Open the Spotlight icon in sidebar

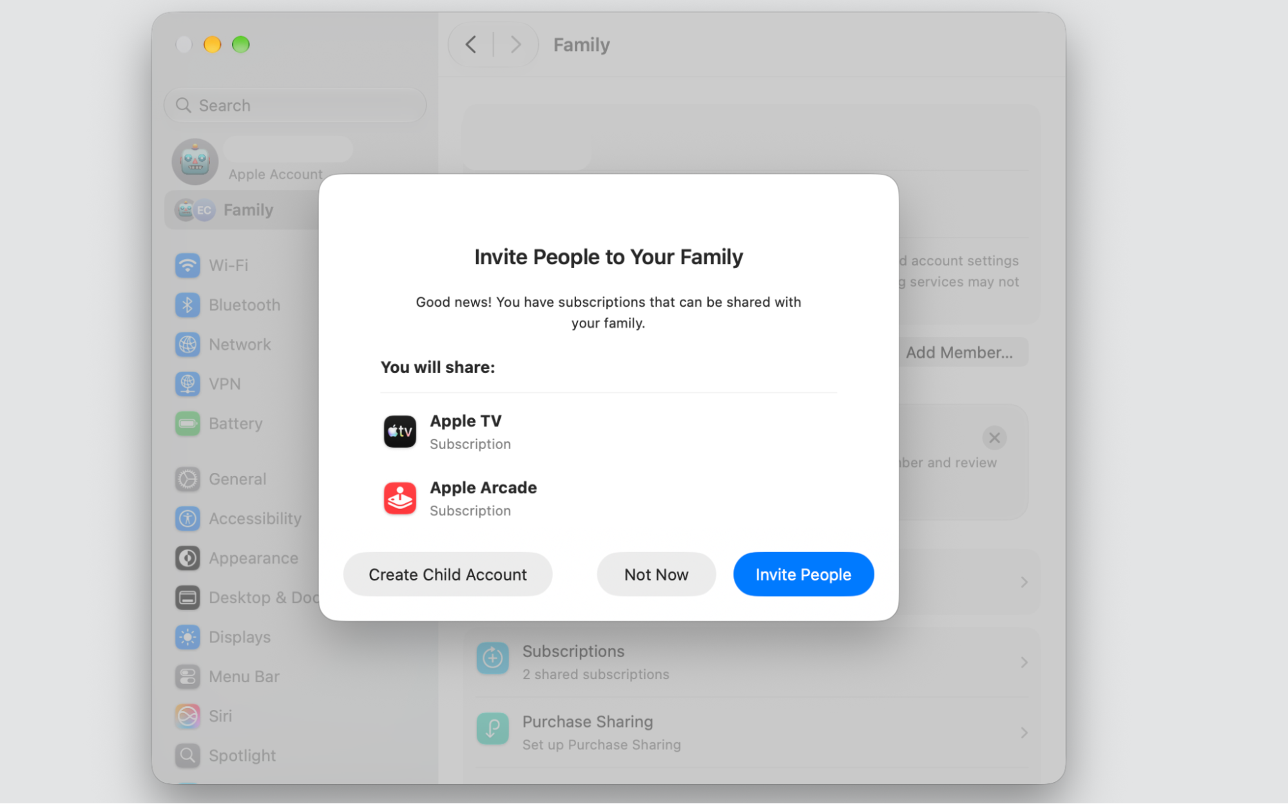click(x=187, y=755)
